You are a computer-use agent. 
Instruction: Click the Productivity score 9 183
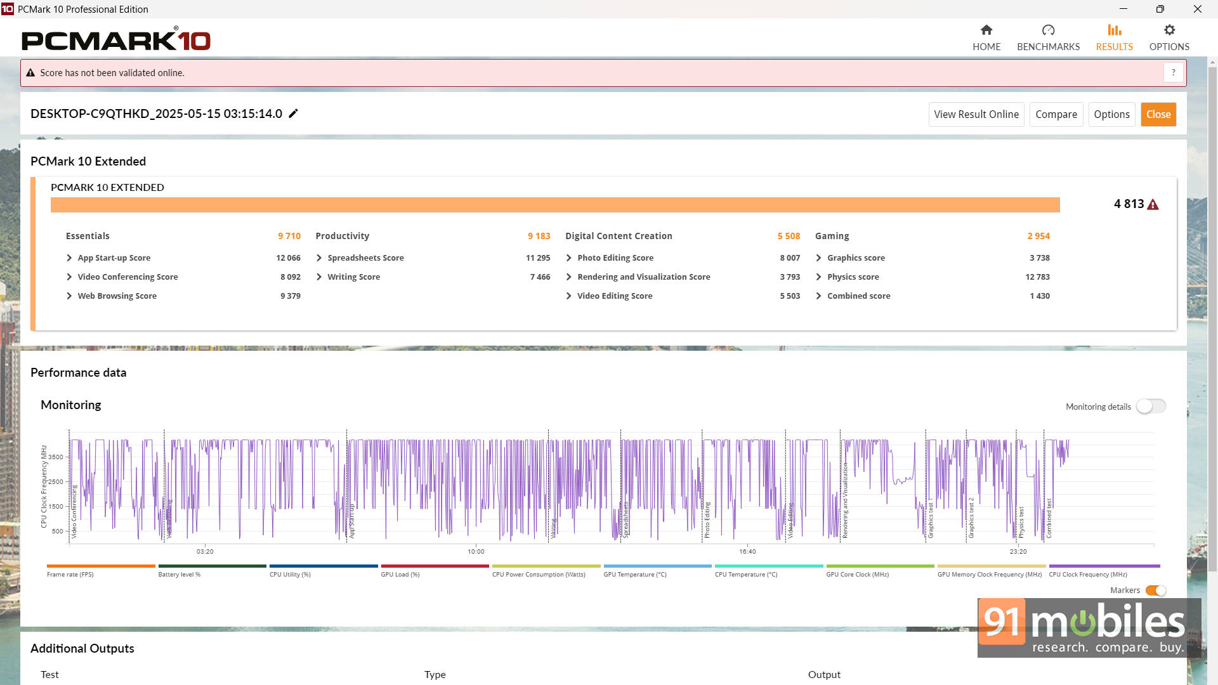539,236
